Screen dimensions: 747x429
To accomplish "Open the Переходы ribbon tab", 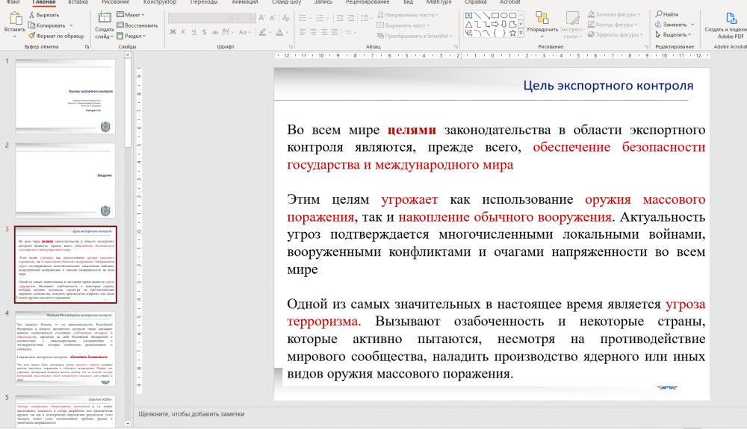I will tap(203, 2).
